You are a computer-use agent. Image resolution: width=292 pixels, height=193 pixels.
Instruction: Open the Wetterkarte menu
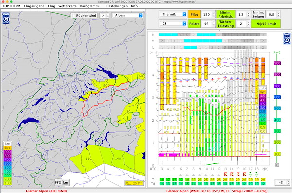[68, 6]
